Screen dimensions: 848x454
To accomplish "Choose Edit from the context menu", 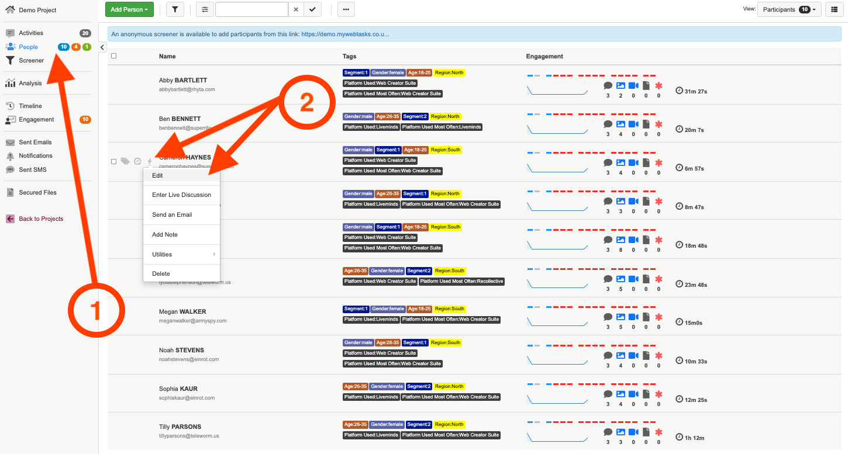I will click(181, 175).
